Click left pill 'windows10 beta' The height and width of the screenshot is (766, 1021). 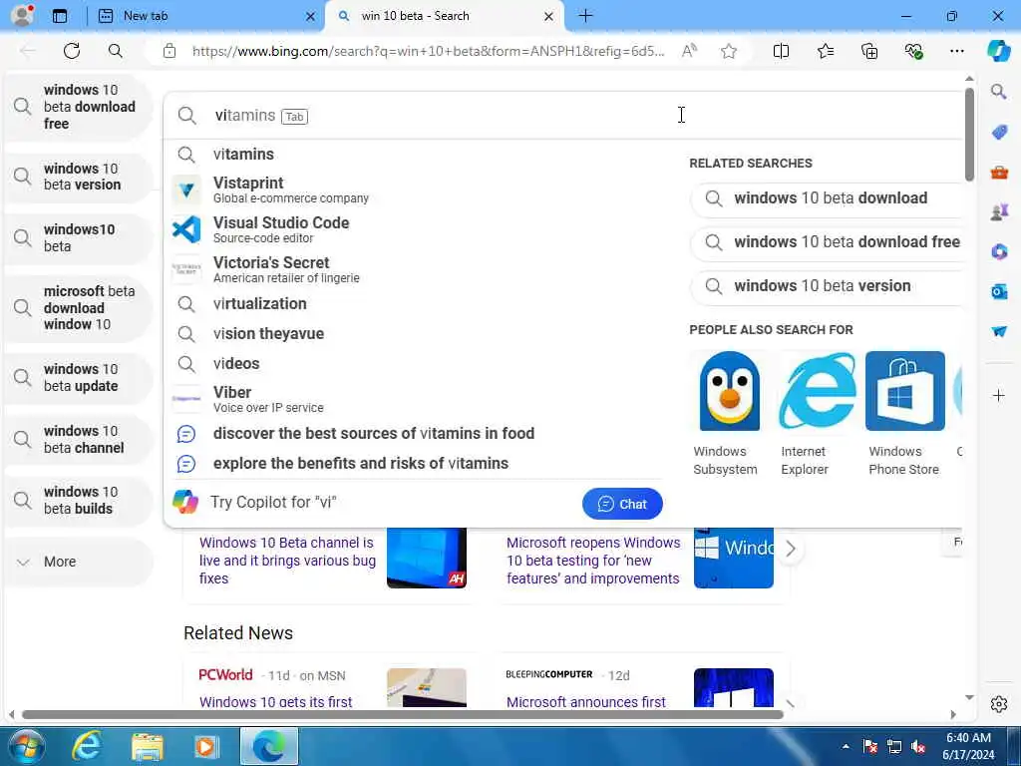click(79, 237)
